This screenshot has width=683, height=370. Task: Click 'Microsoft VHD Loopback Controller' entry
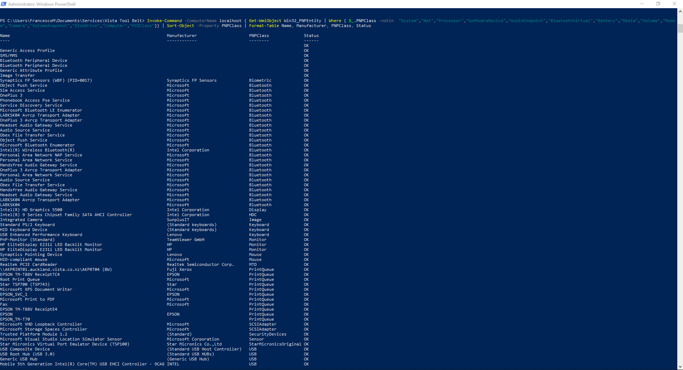pos(41,324)
